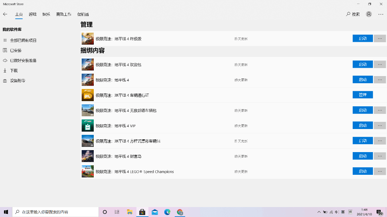Open the user account profile icon
The image size is (387, 217).
[x=369, y=14]
